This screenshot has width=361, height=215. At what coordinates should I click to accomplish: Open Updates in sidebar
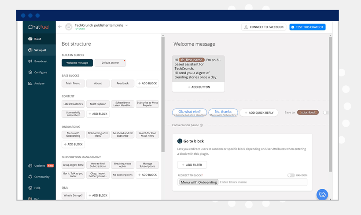click(39, 166)
